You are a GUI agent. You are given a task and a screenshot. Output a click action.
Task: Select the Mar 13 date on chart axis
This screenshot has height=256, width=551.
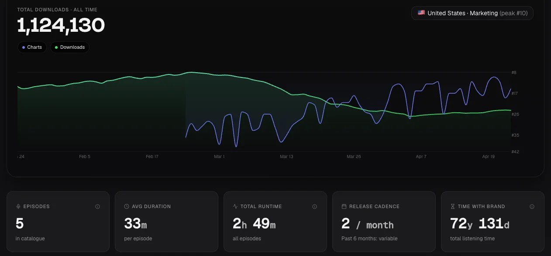[x=286, y=156]
